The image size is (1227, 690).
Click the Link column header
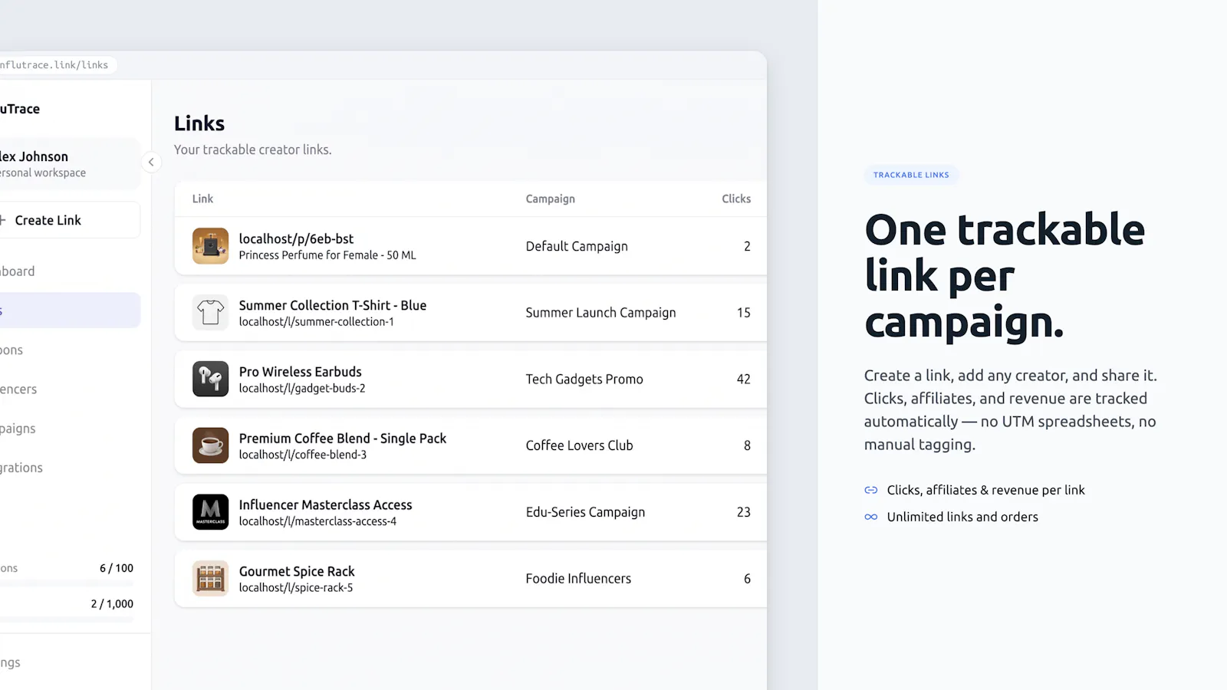click(x=202, y=199)
